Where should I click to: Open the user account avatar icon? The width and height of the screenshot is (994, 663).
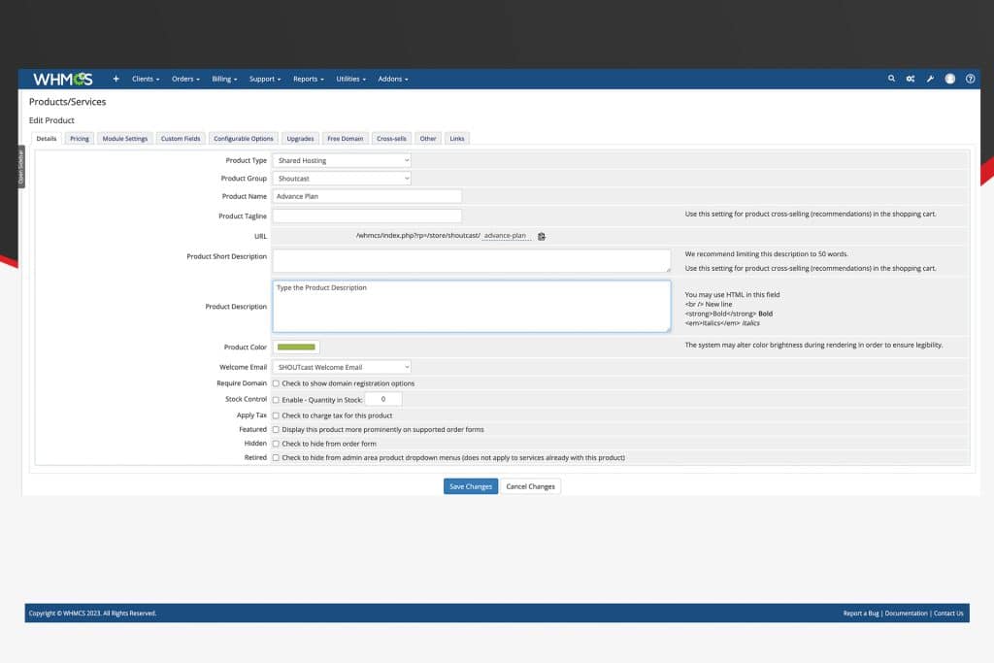pyautogui.click(x=949, y=79)
